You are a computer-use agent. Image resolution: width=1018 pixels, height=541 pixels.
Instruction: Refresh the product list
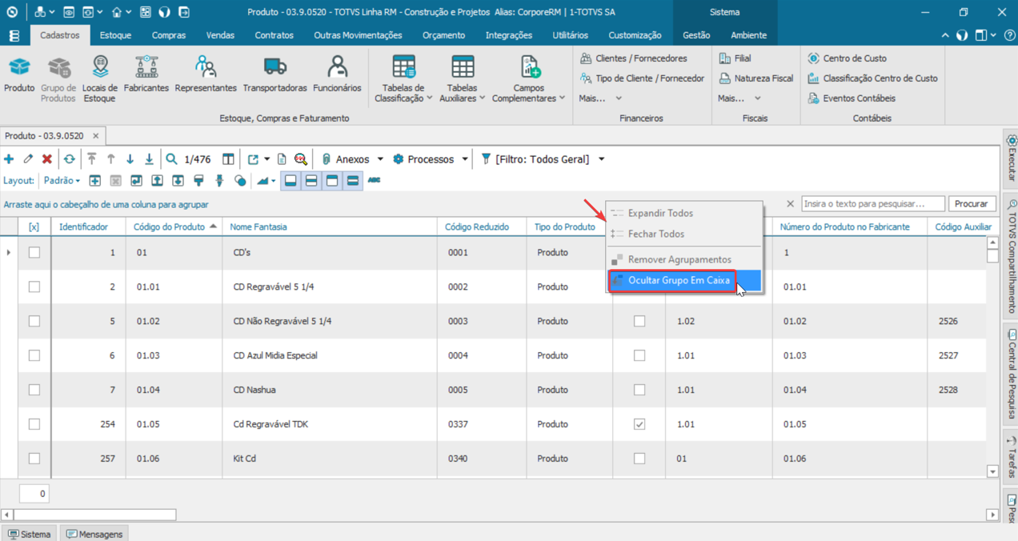pos(70,159)
